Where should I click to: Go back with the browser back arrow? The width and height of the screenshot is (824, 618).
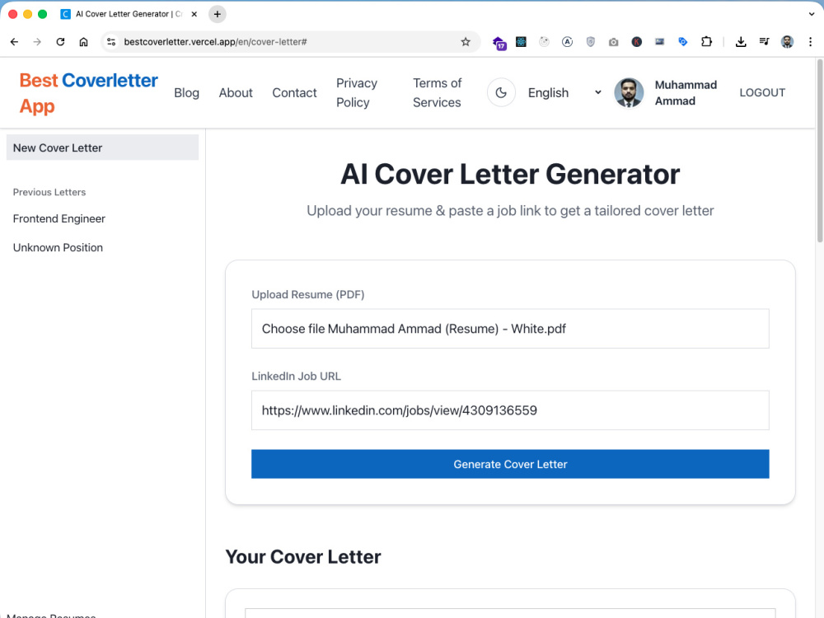click(14, 42)
